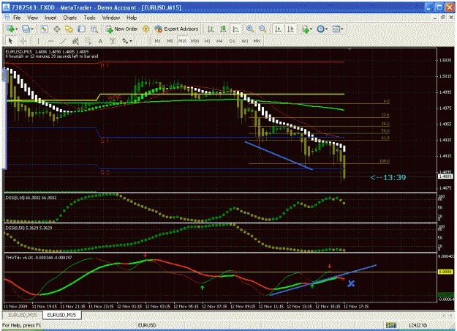Click the arrows objects icon

(125, 41)
